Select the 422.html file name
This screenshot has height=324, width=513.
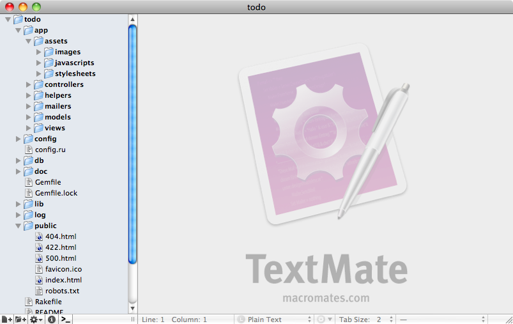[61, 247]
